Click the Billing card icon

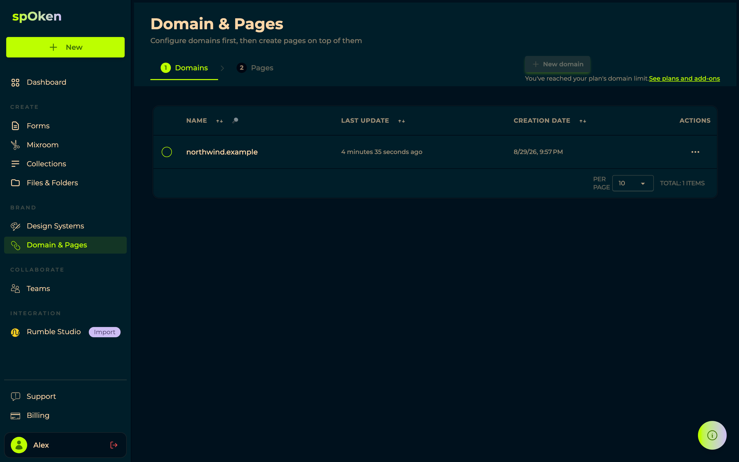point(15,416)
